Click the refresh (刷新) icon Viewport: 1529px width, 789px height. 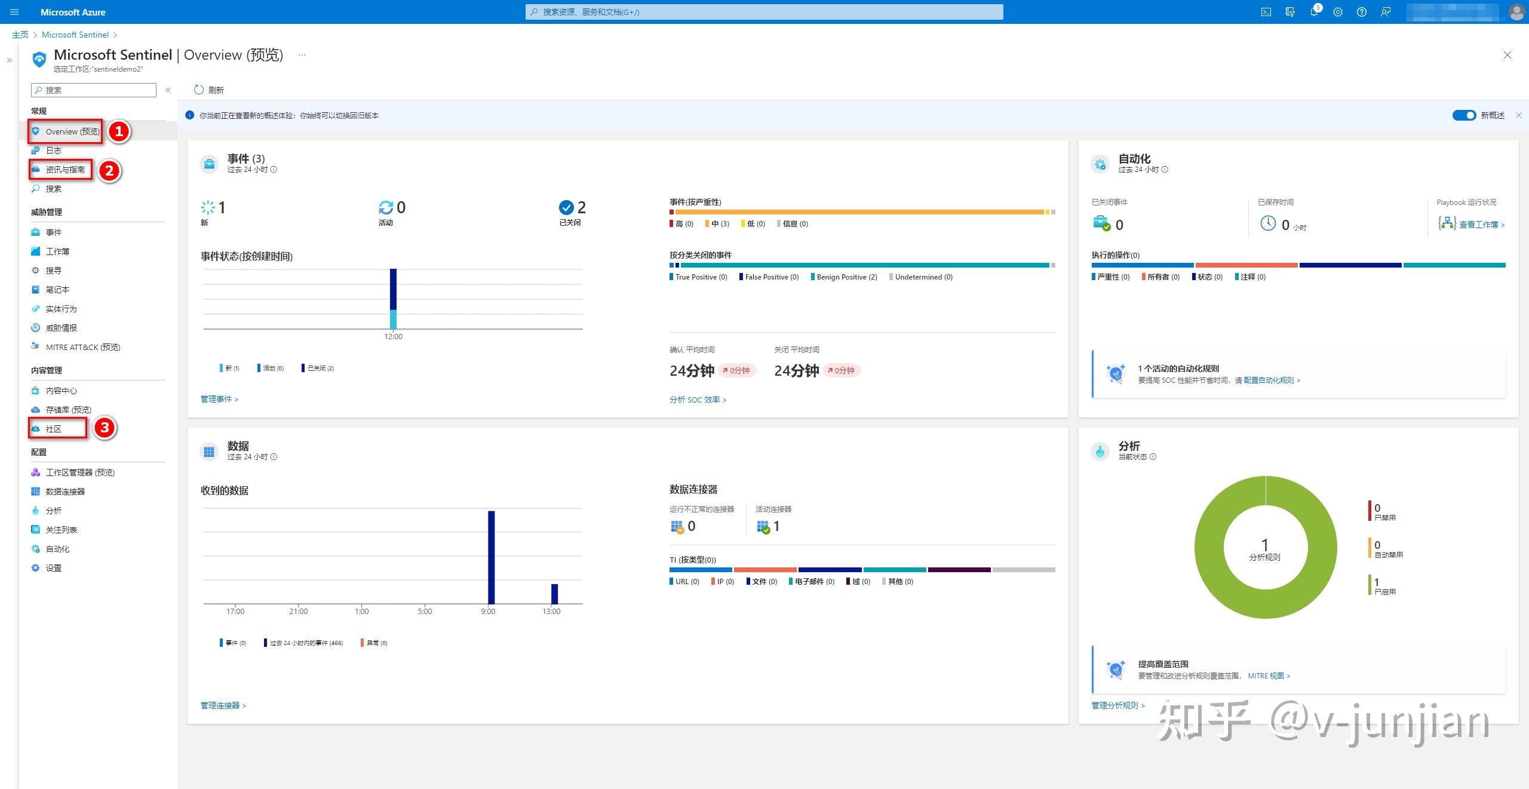tap(199, 90)
